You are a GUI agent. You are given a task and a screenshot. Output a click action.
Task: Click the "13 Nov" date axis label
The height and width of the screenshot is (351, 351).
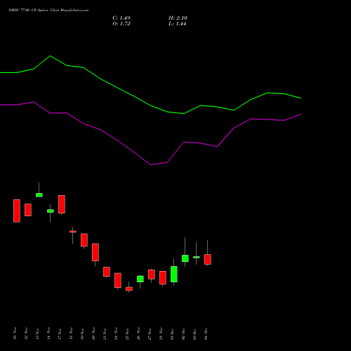[x=37, y=333]
